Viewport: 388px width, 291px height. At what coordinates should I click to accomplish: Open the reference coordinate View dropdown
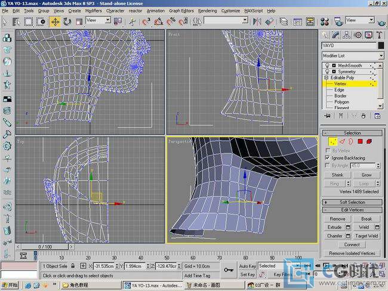(x=98, y=20)
